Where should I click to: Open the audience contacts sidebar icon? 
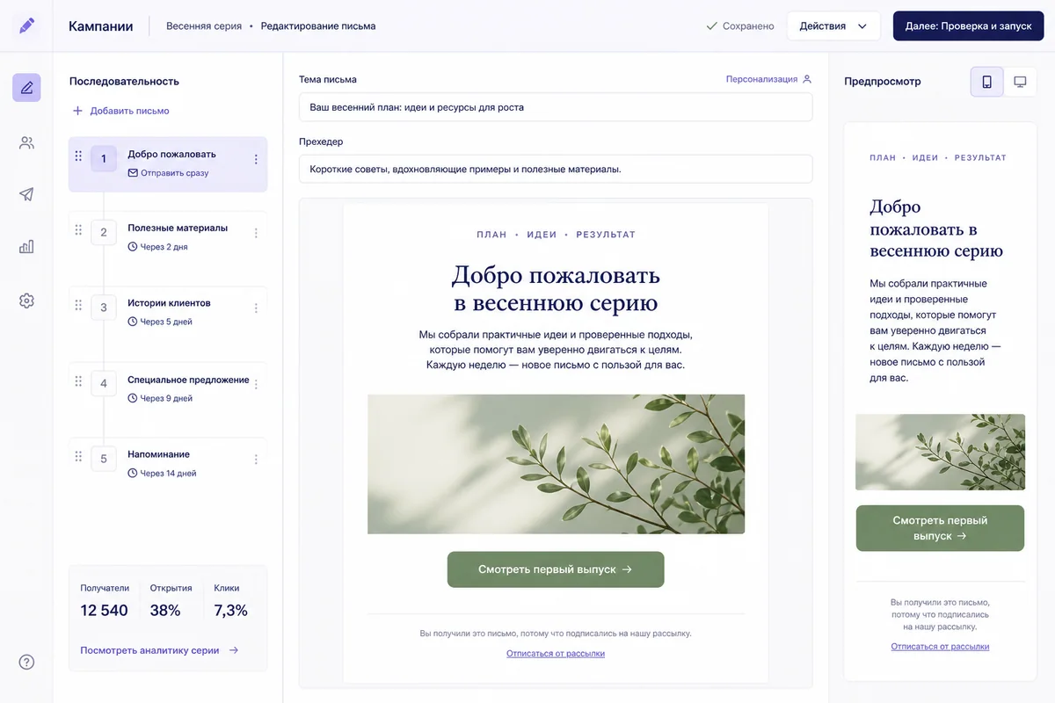pos(26,142)
